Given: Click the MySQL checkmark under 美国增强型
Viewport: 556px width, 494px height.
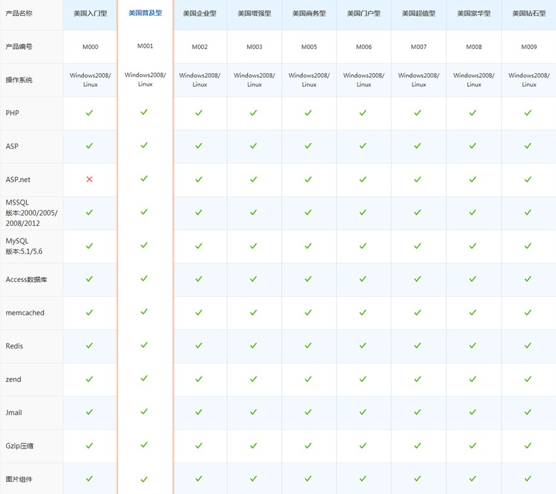Looking at the screenshot, I should tap(254, 246).
